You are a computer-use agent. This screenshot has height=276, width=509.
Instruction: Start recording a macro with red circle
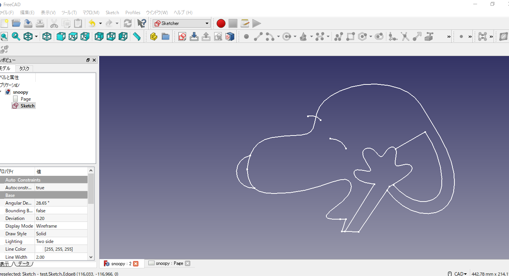[x=221, y=23]
